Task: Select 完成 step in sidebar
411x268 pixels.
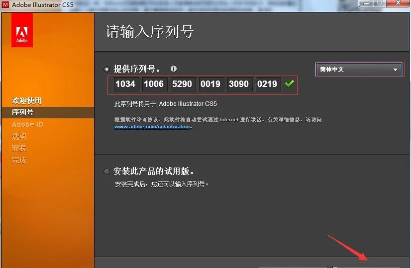Action: (x=19, y=160)
